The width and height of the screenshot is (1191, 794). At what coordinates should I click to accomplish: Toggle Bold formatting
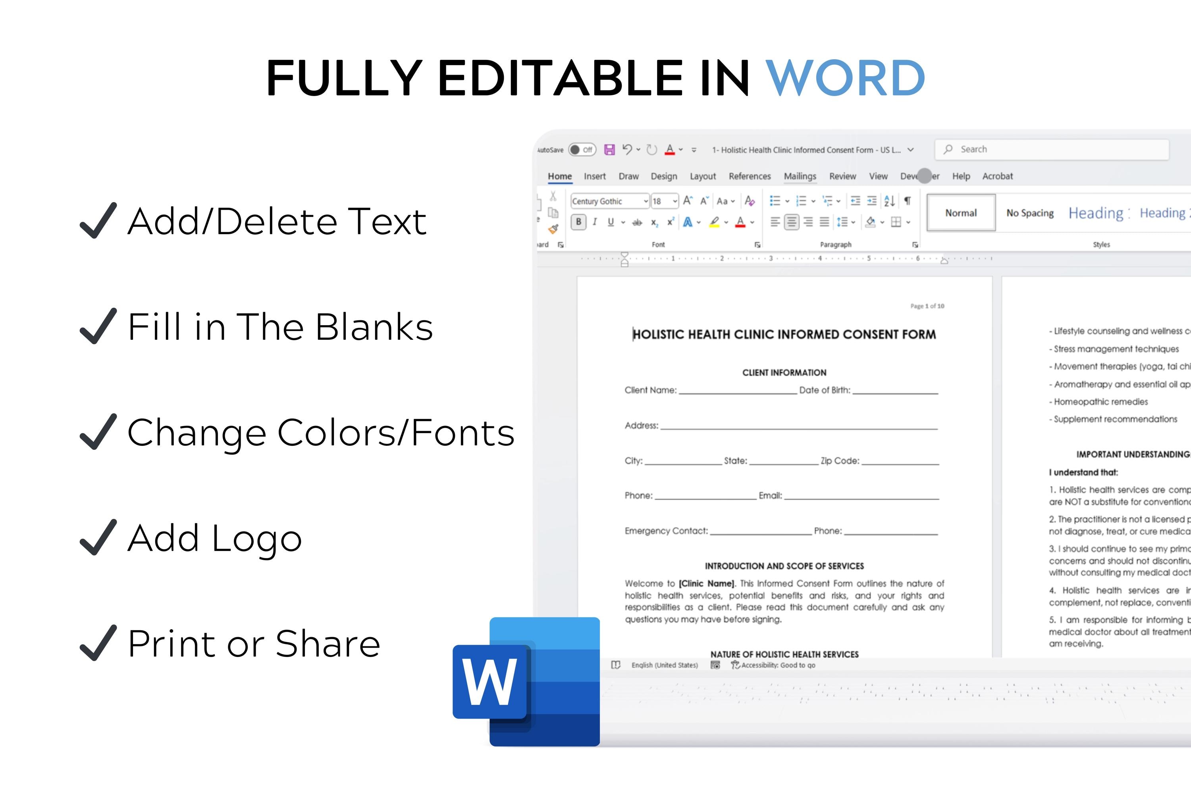pyautogui.click(x=578, y=222)
